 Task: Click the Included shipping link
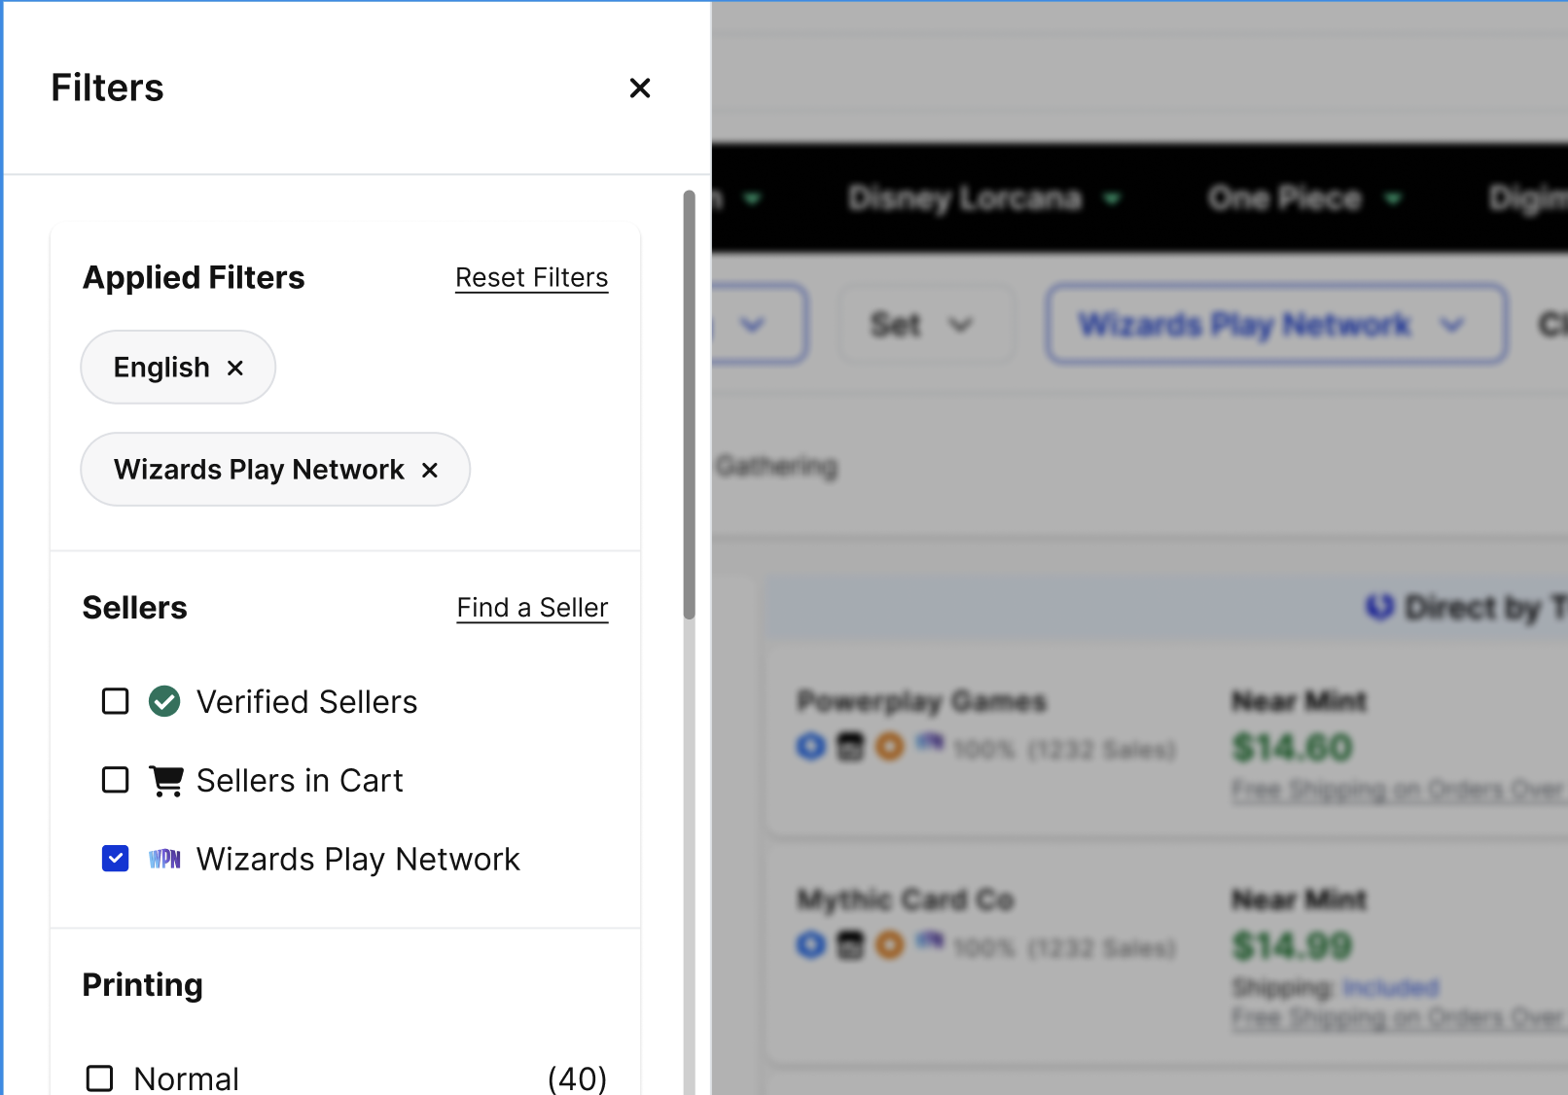tap(1391, 988)
